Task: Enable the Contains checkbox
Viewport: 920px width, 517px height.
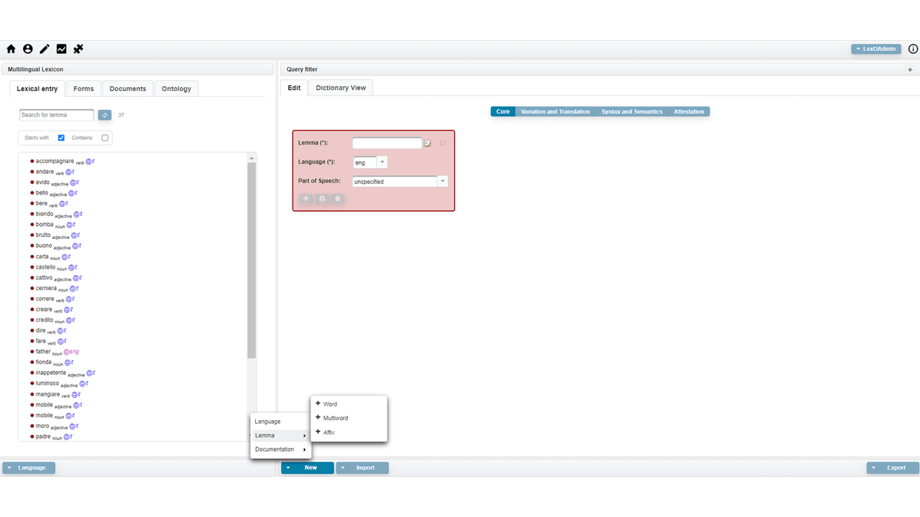Action: click(105, 138)
